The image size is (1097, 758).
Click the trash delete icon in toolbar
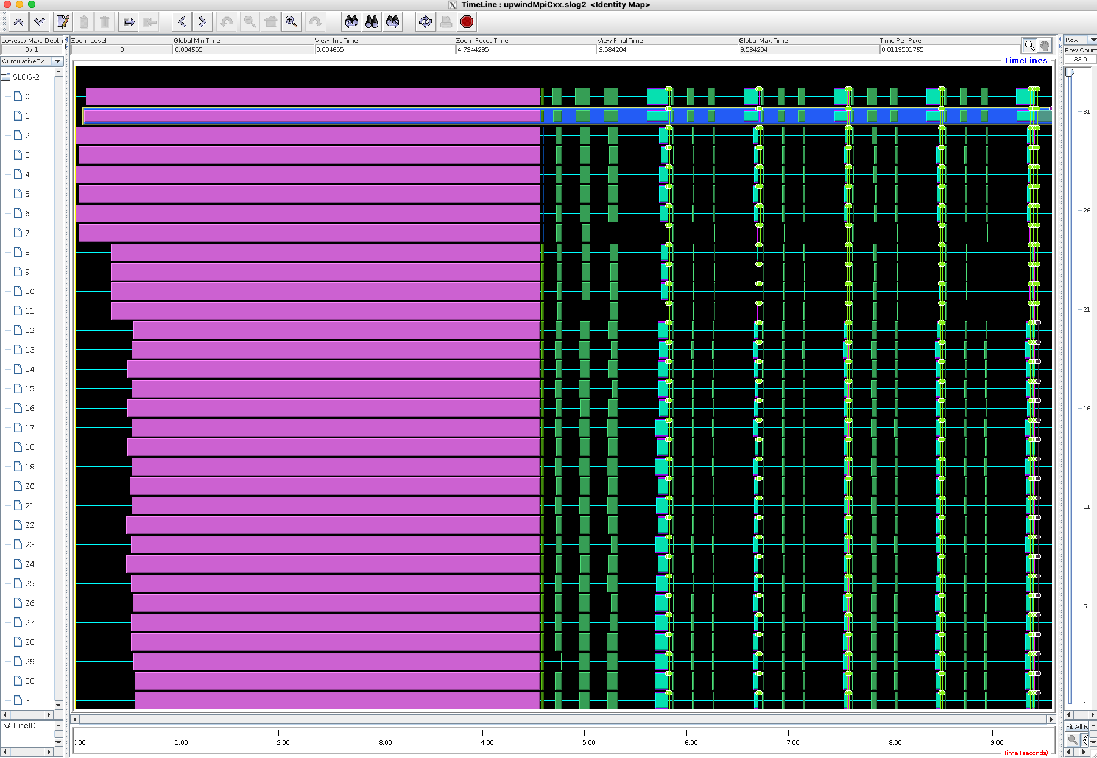click(x=105, y=22)
